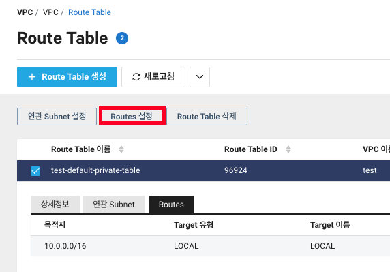390x272 pixels.
Task: Click the Route Table 이름 column header
Action: pyautogui.click(x=81, y=149)
